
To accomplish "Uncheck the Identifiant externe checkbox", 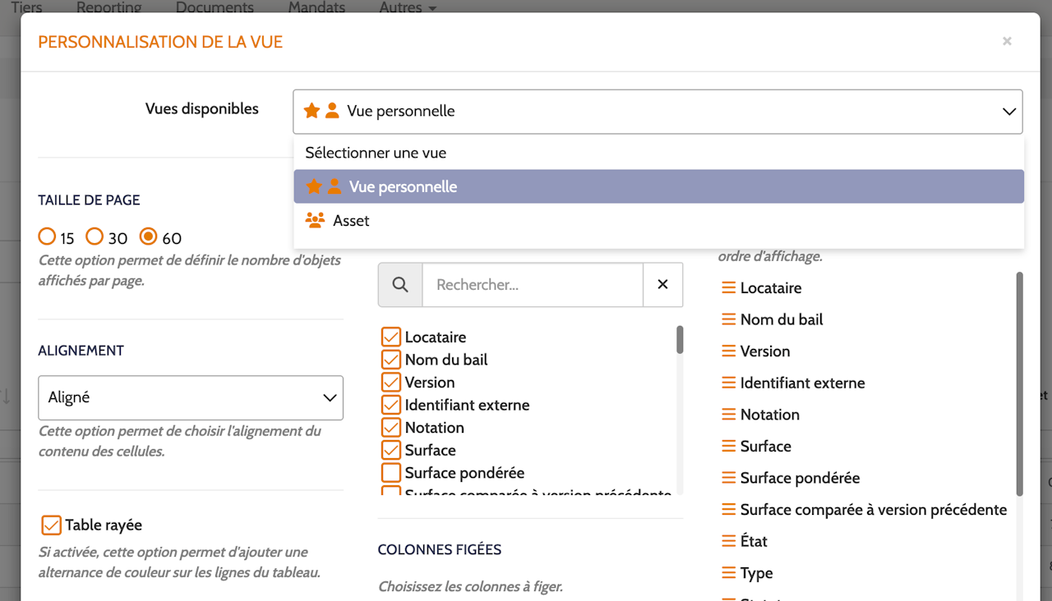I will (390, 405).
